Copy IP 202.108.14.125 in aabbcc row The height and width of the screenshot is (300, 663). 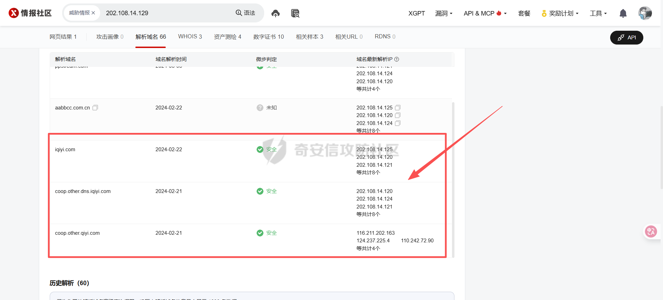[397, 108]
